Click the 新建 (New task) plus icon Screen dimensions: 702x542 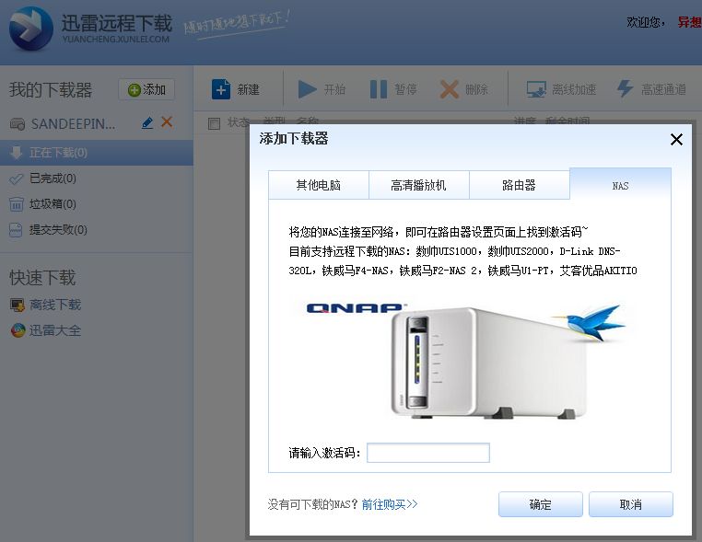(221, 89)
